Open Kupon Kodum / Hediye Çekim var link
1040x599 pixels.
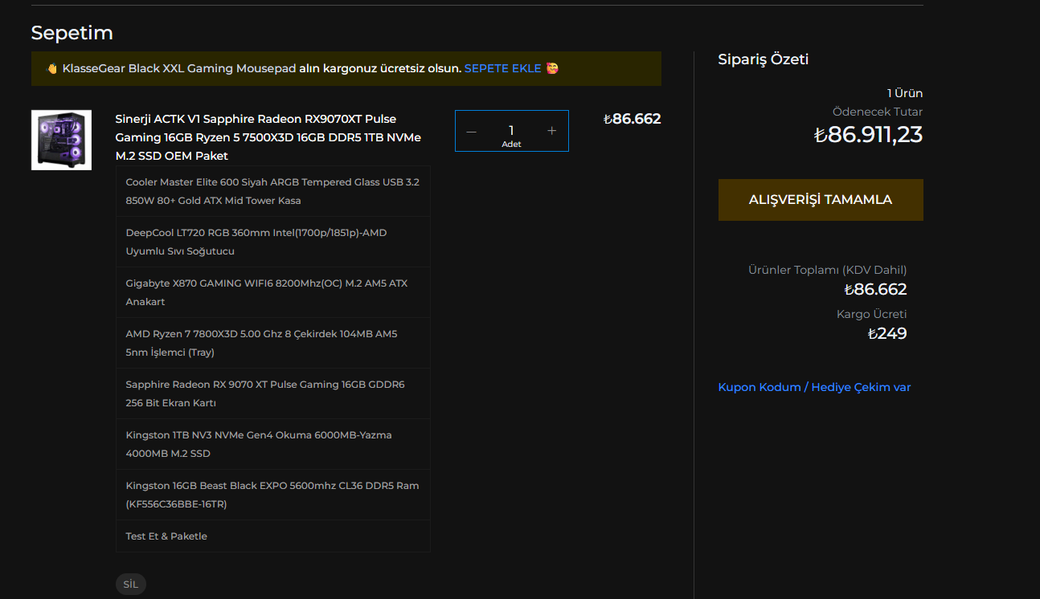[x=814, y=387]
